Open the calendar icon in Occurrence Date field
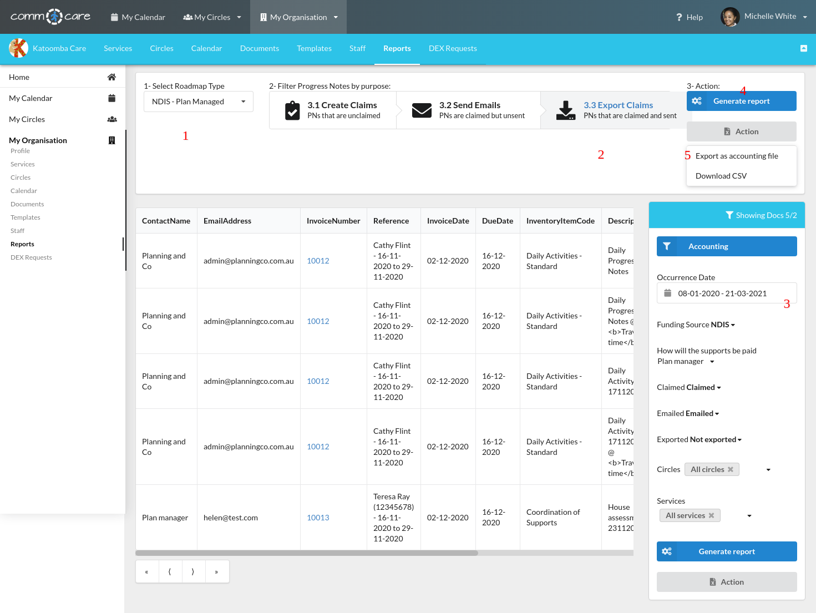This screenshot has width=816, height=613. pyautogui.click(x=667, y=293)
